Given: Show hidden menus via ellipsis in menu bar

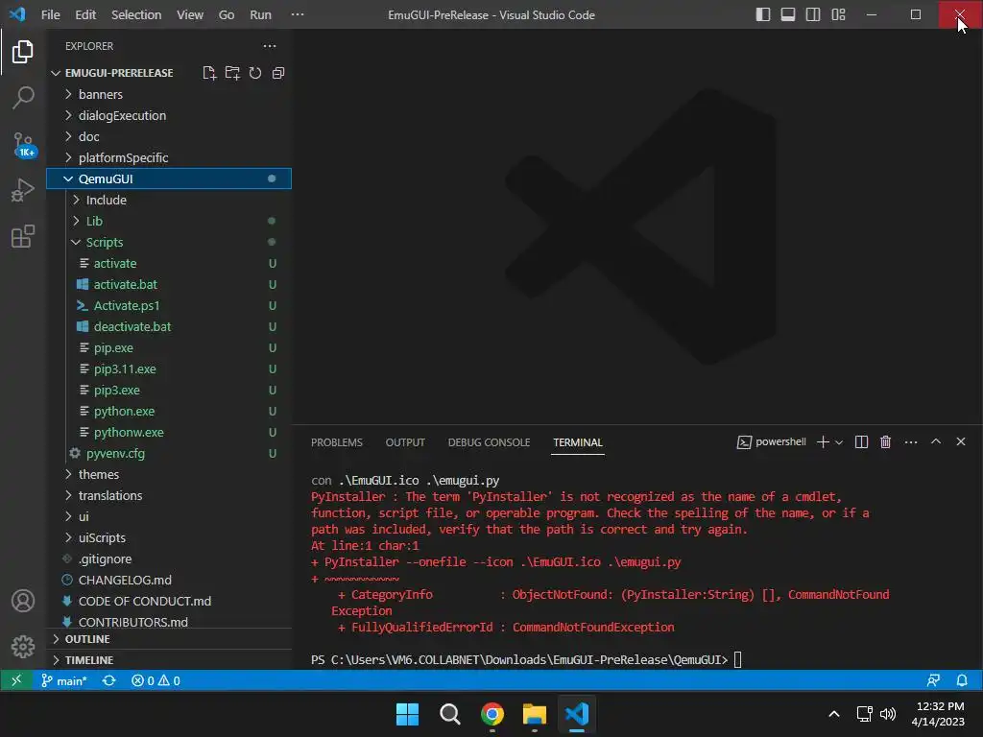Looking at the screenshot, I should [298, 14].
